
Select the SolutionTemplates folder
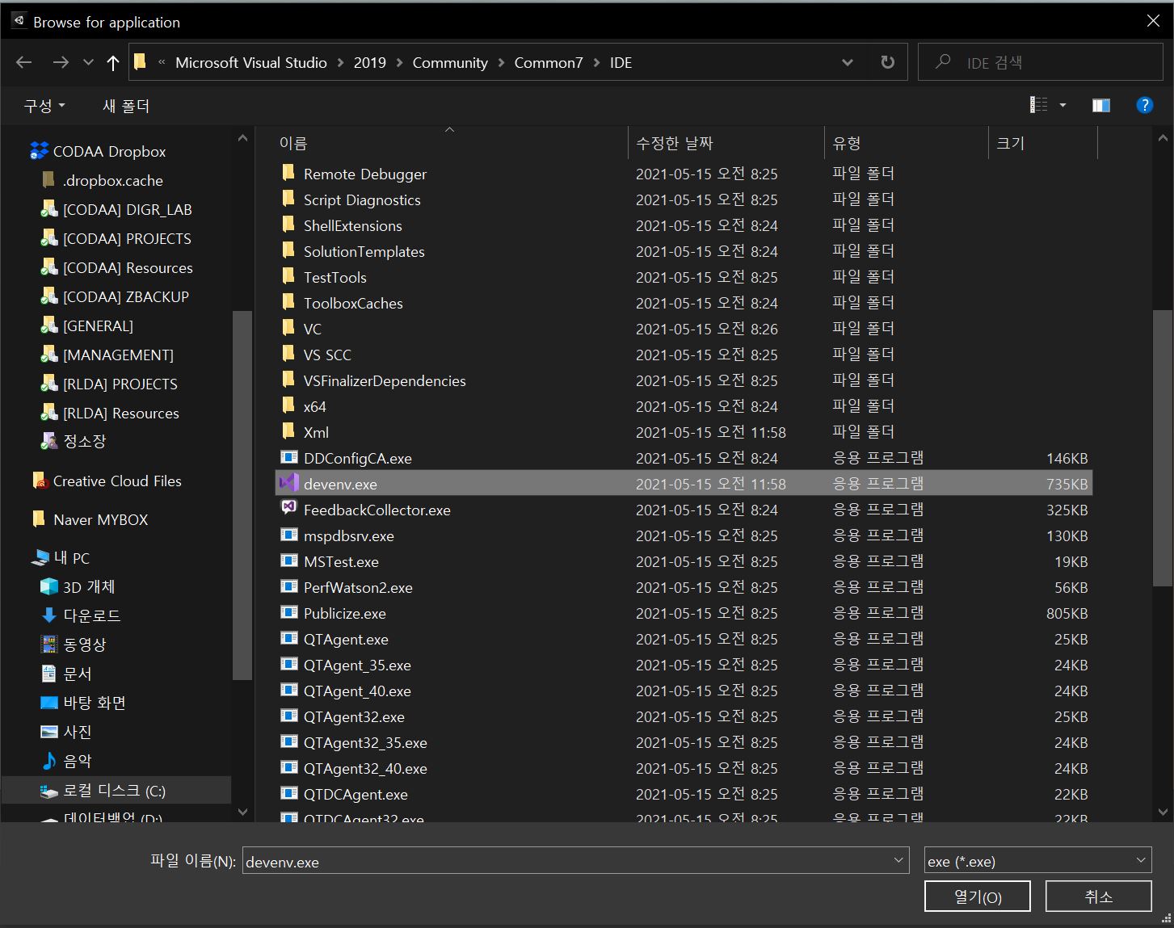364,251
